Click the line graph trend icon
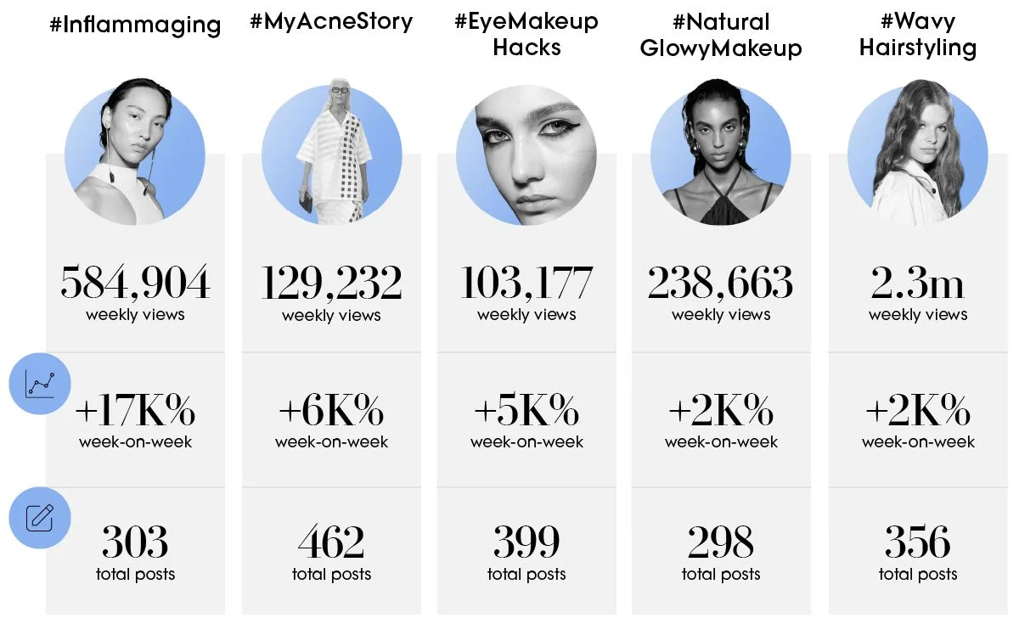The image size is (1019, 635). [x=40, y=384]
